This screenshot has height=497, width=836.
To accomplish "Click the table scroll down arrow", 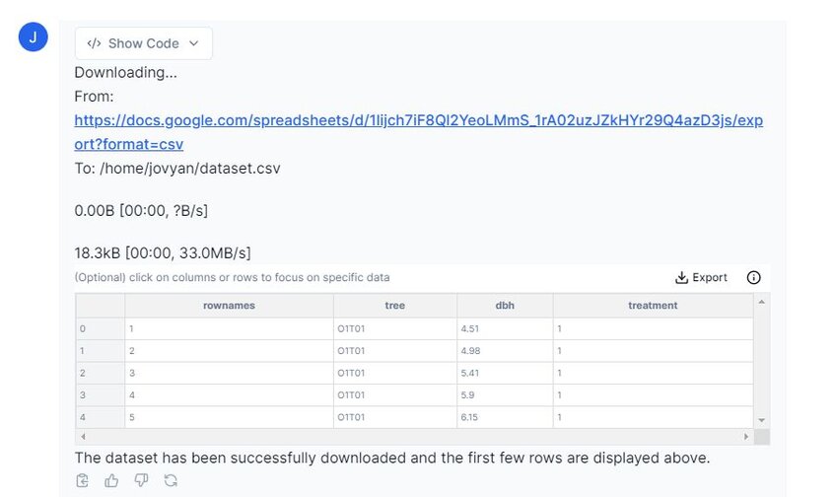I will [761, 420].
